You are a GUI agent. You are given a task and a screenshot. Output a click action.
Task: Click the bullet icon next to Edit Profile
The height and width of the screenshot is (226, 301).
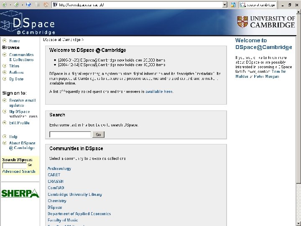click(5, 123)
